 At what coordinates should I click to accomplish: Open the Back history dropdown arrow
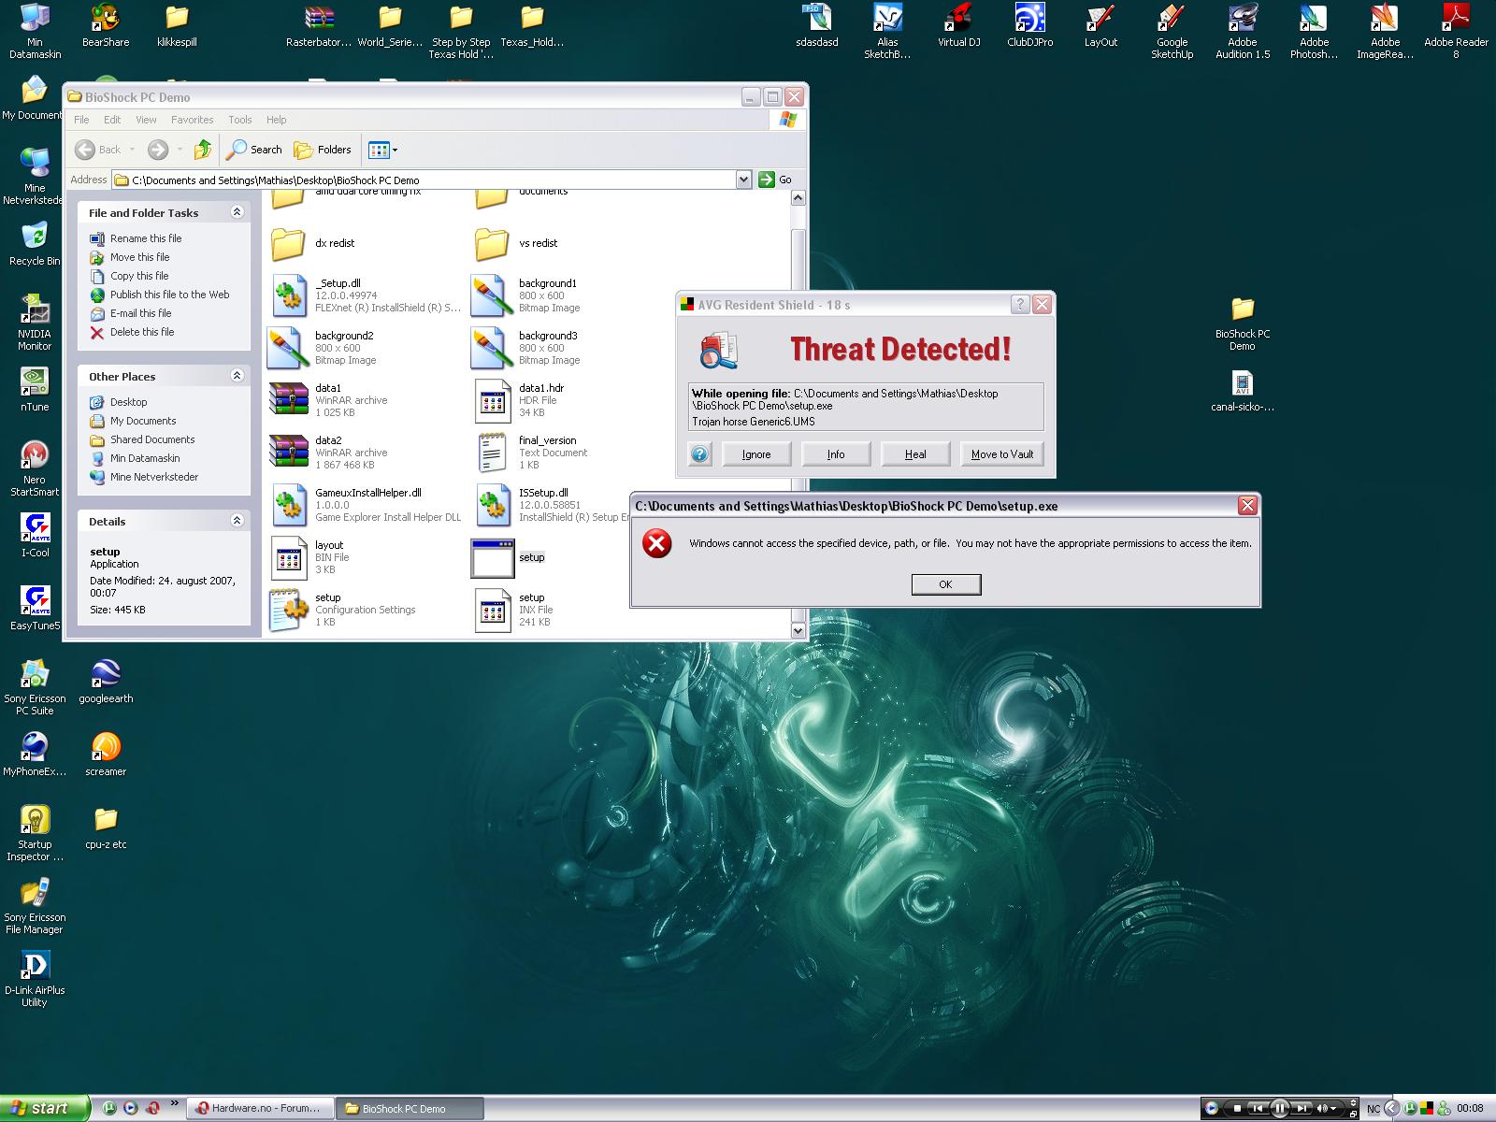pyautogui.click(x=132, y=150)
